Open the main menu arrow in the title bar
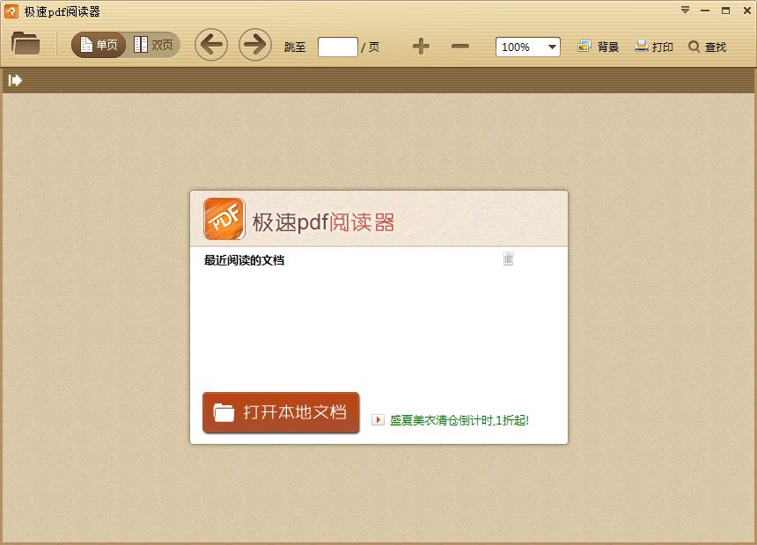Image resolution: width=757 pixels, height=545 pixels. 685,11
